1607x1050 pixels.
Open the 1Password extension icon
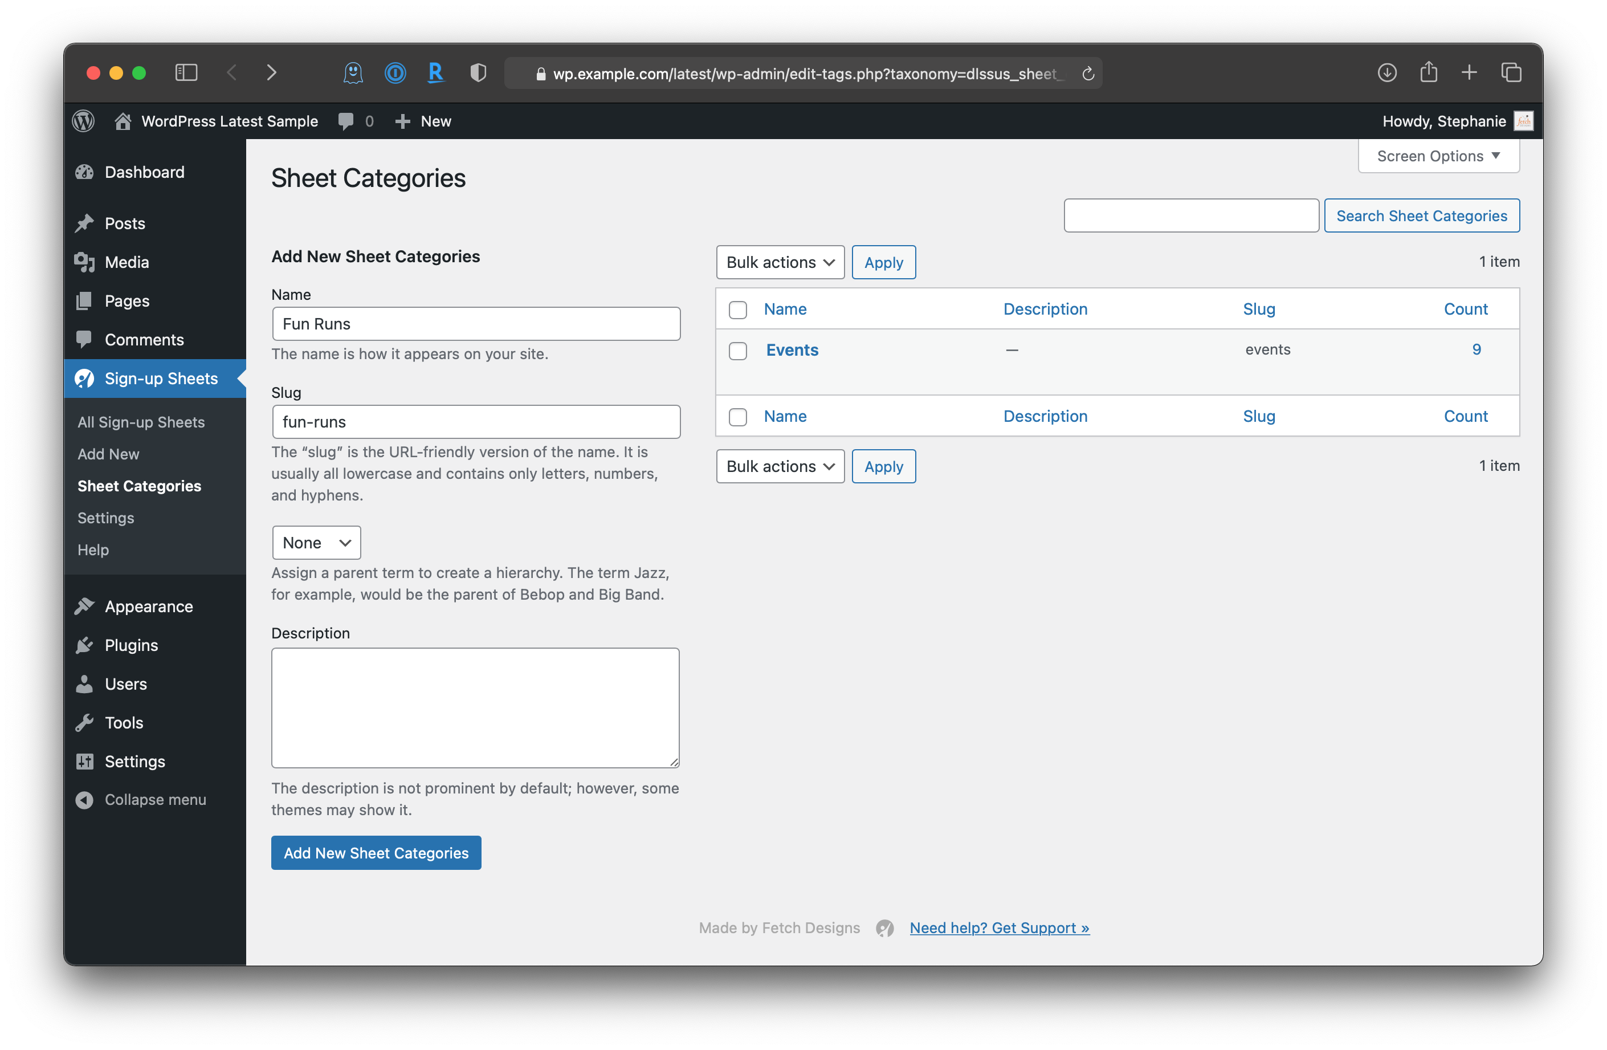coord(395,73)
